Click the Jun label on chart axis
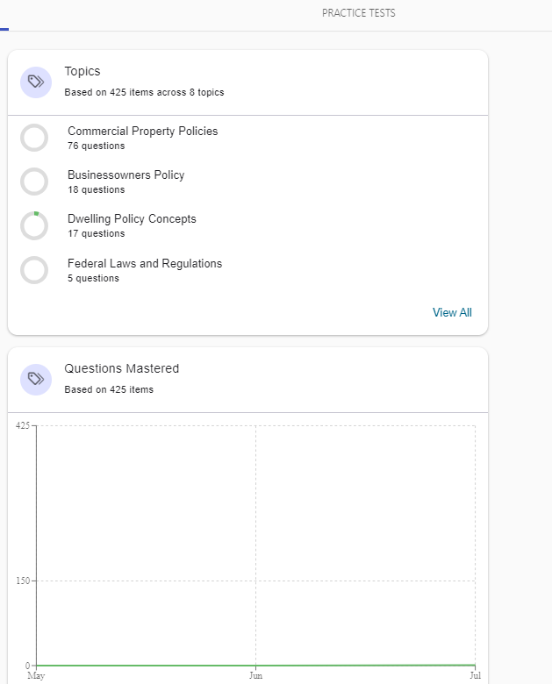Image resolution: width=552 pixels, height=684 pixels. pyautogui.click(x=255, y=676)
